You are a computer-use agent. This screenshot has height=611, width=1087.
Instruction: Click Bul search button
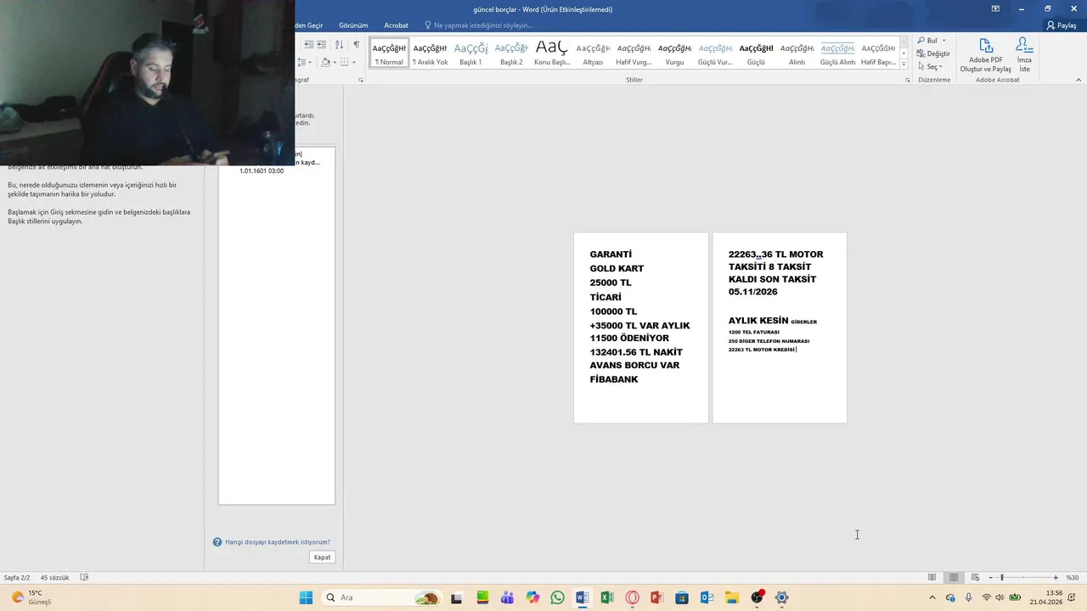coord(927,41)
